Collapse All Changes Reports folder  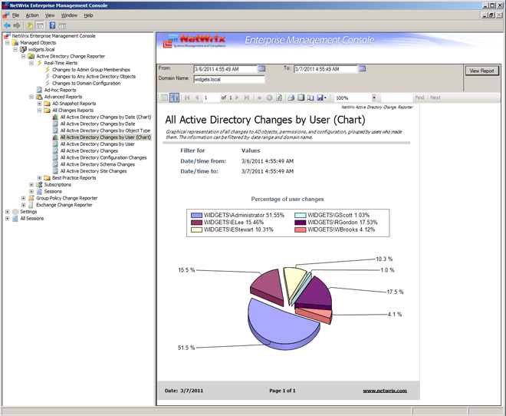(x=39, y=111)
